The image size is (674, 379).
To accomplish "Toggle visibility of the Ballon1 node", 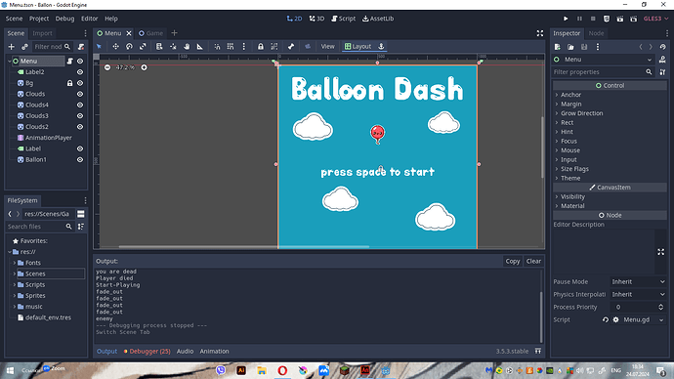I will coord(80,159).
